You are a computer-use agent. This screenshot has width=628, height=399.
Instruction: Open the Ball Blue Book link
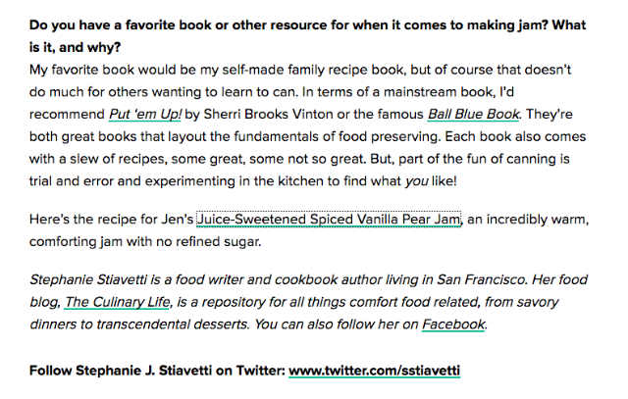[473, 115]
